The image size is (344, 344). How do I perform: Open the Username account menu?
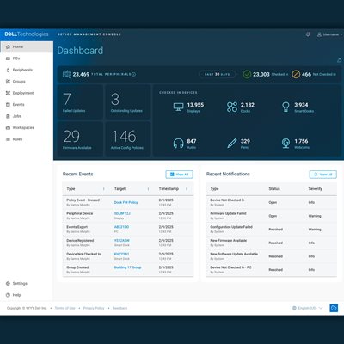[x=329, y=34]
